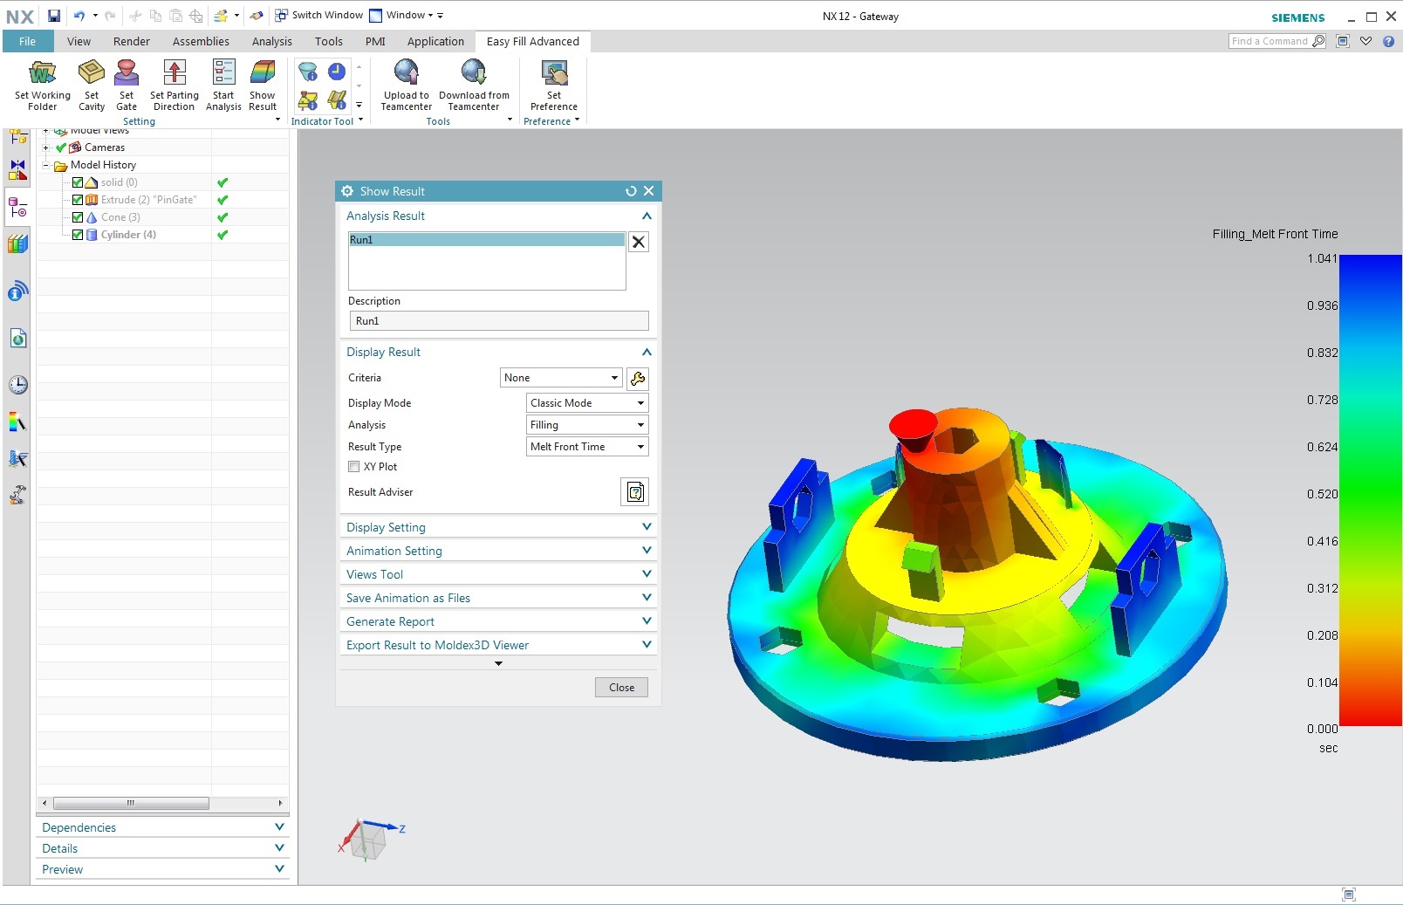Switch to the View tab
1403x905 pixels.
coord(79,41)
